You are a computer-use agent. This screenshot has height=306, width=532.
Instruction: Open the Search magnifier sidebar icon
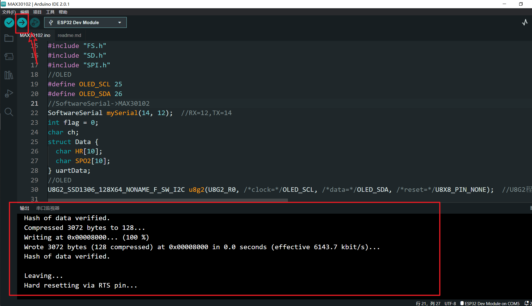pyautogui.click(x=9, y=112)
